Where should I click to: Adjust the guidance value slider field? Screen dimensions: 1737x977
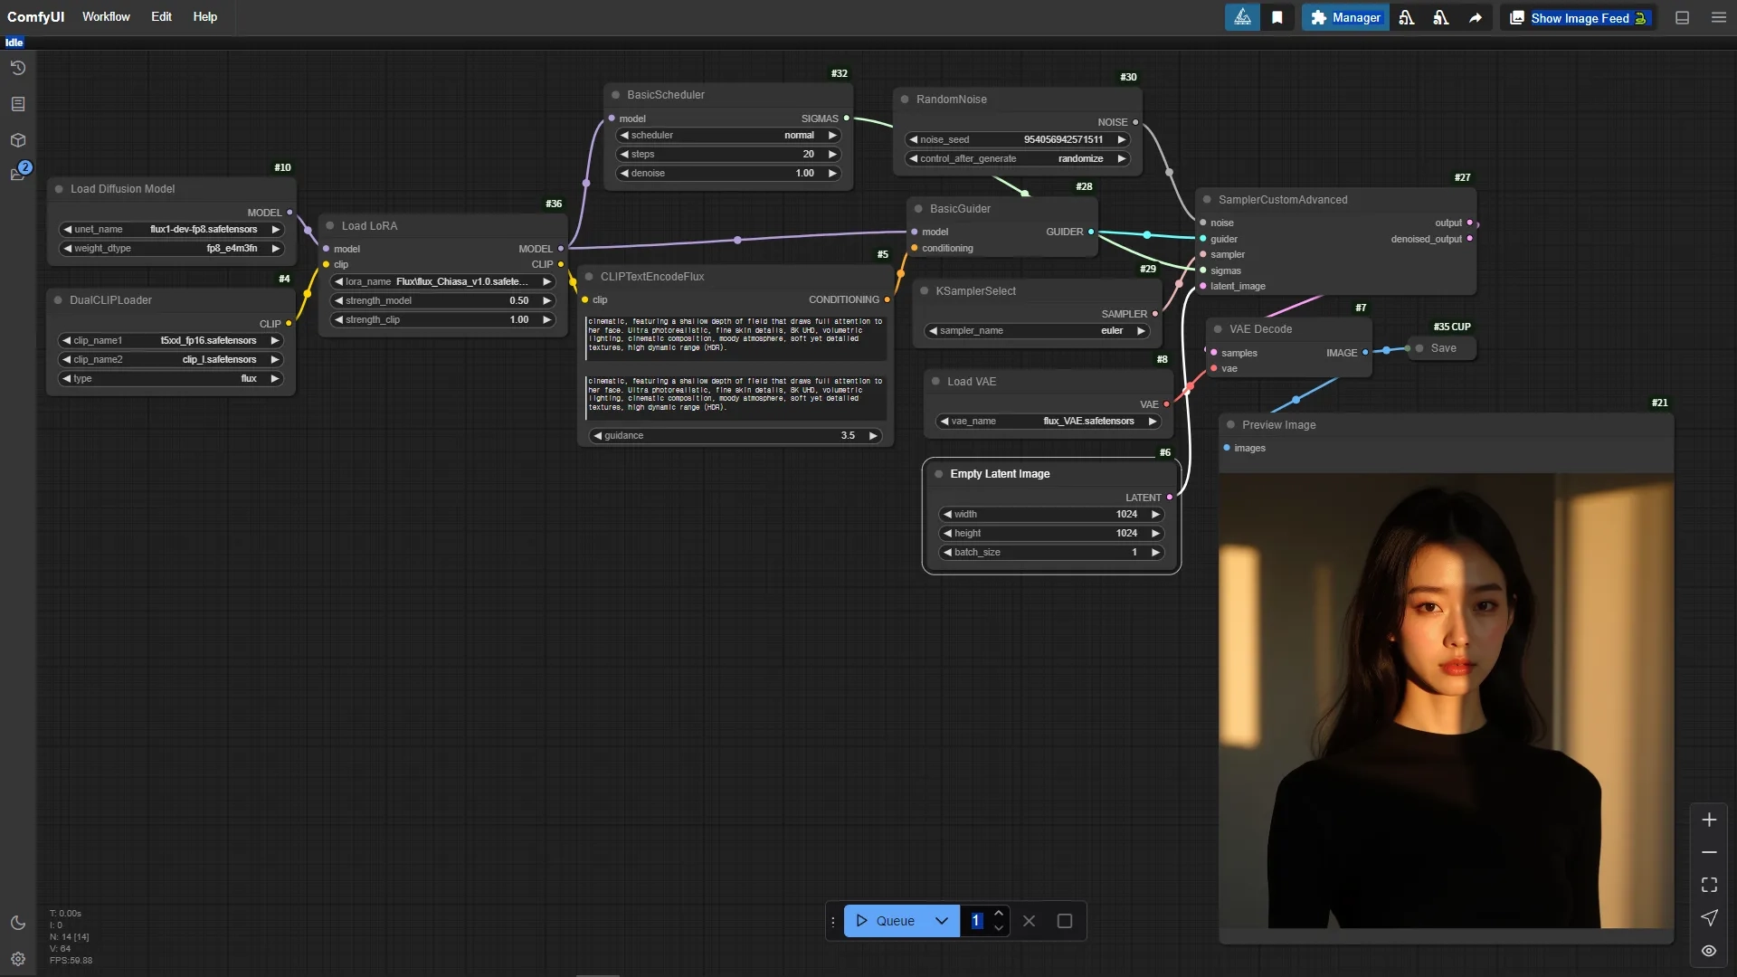pyautogui.click(x=735, y=436)
